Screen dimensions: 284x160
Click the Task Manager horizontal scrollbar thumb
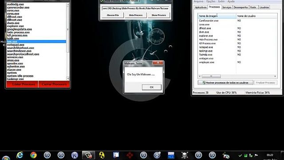click(211, 76)
